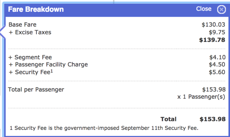
Task: Click the Close text link
Action: pos(204,9)
